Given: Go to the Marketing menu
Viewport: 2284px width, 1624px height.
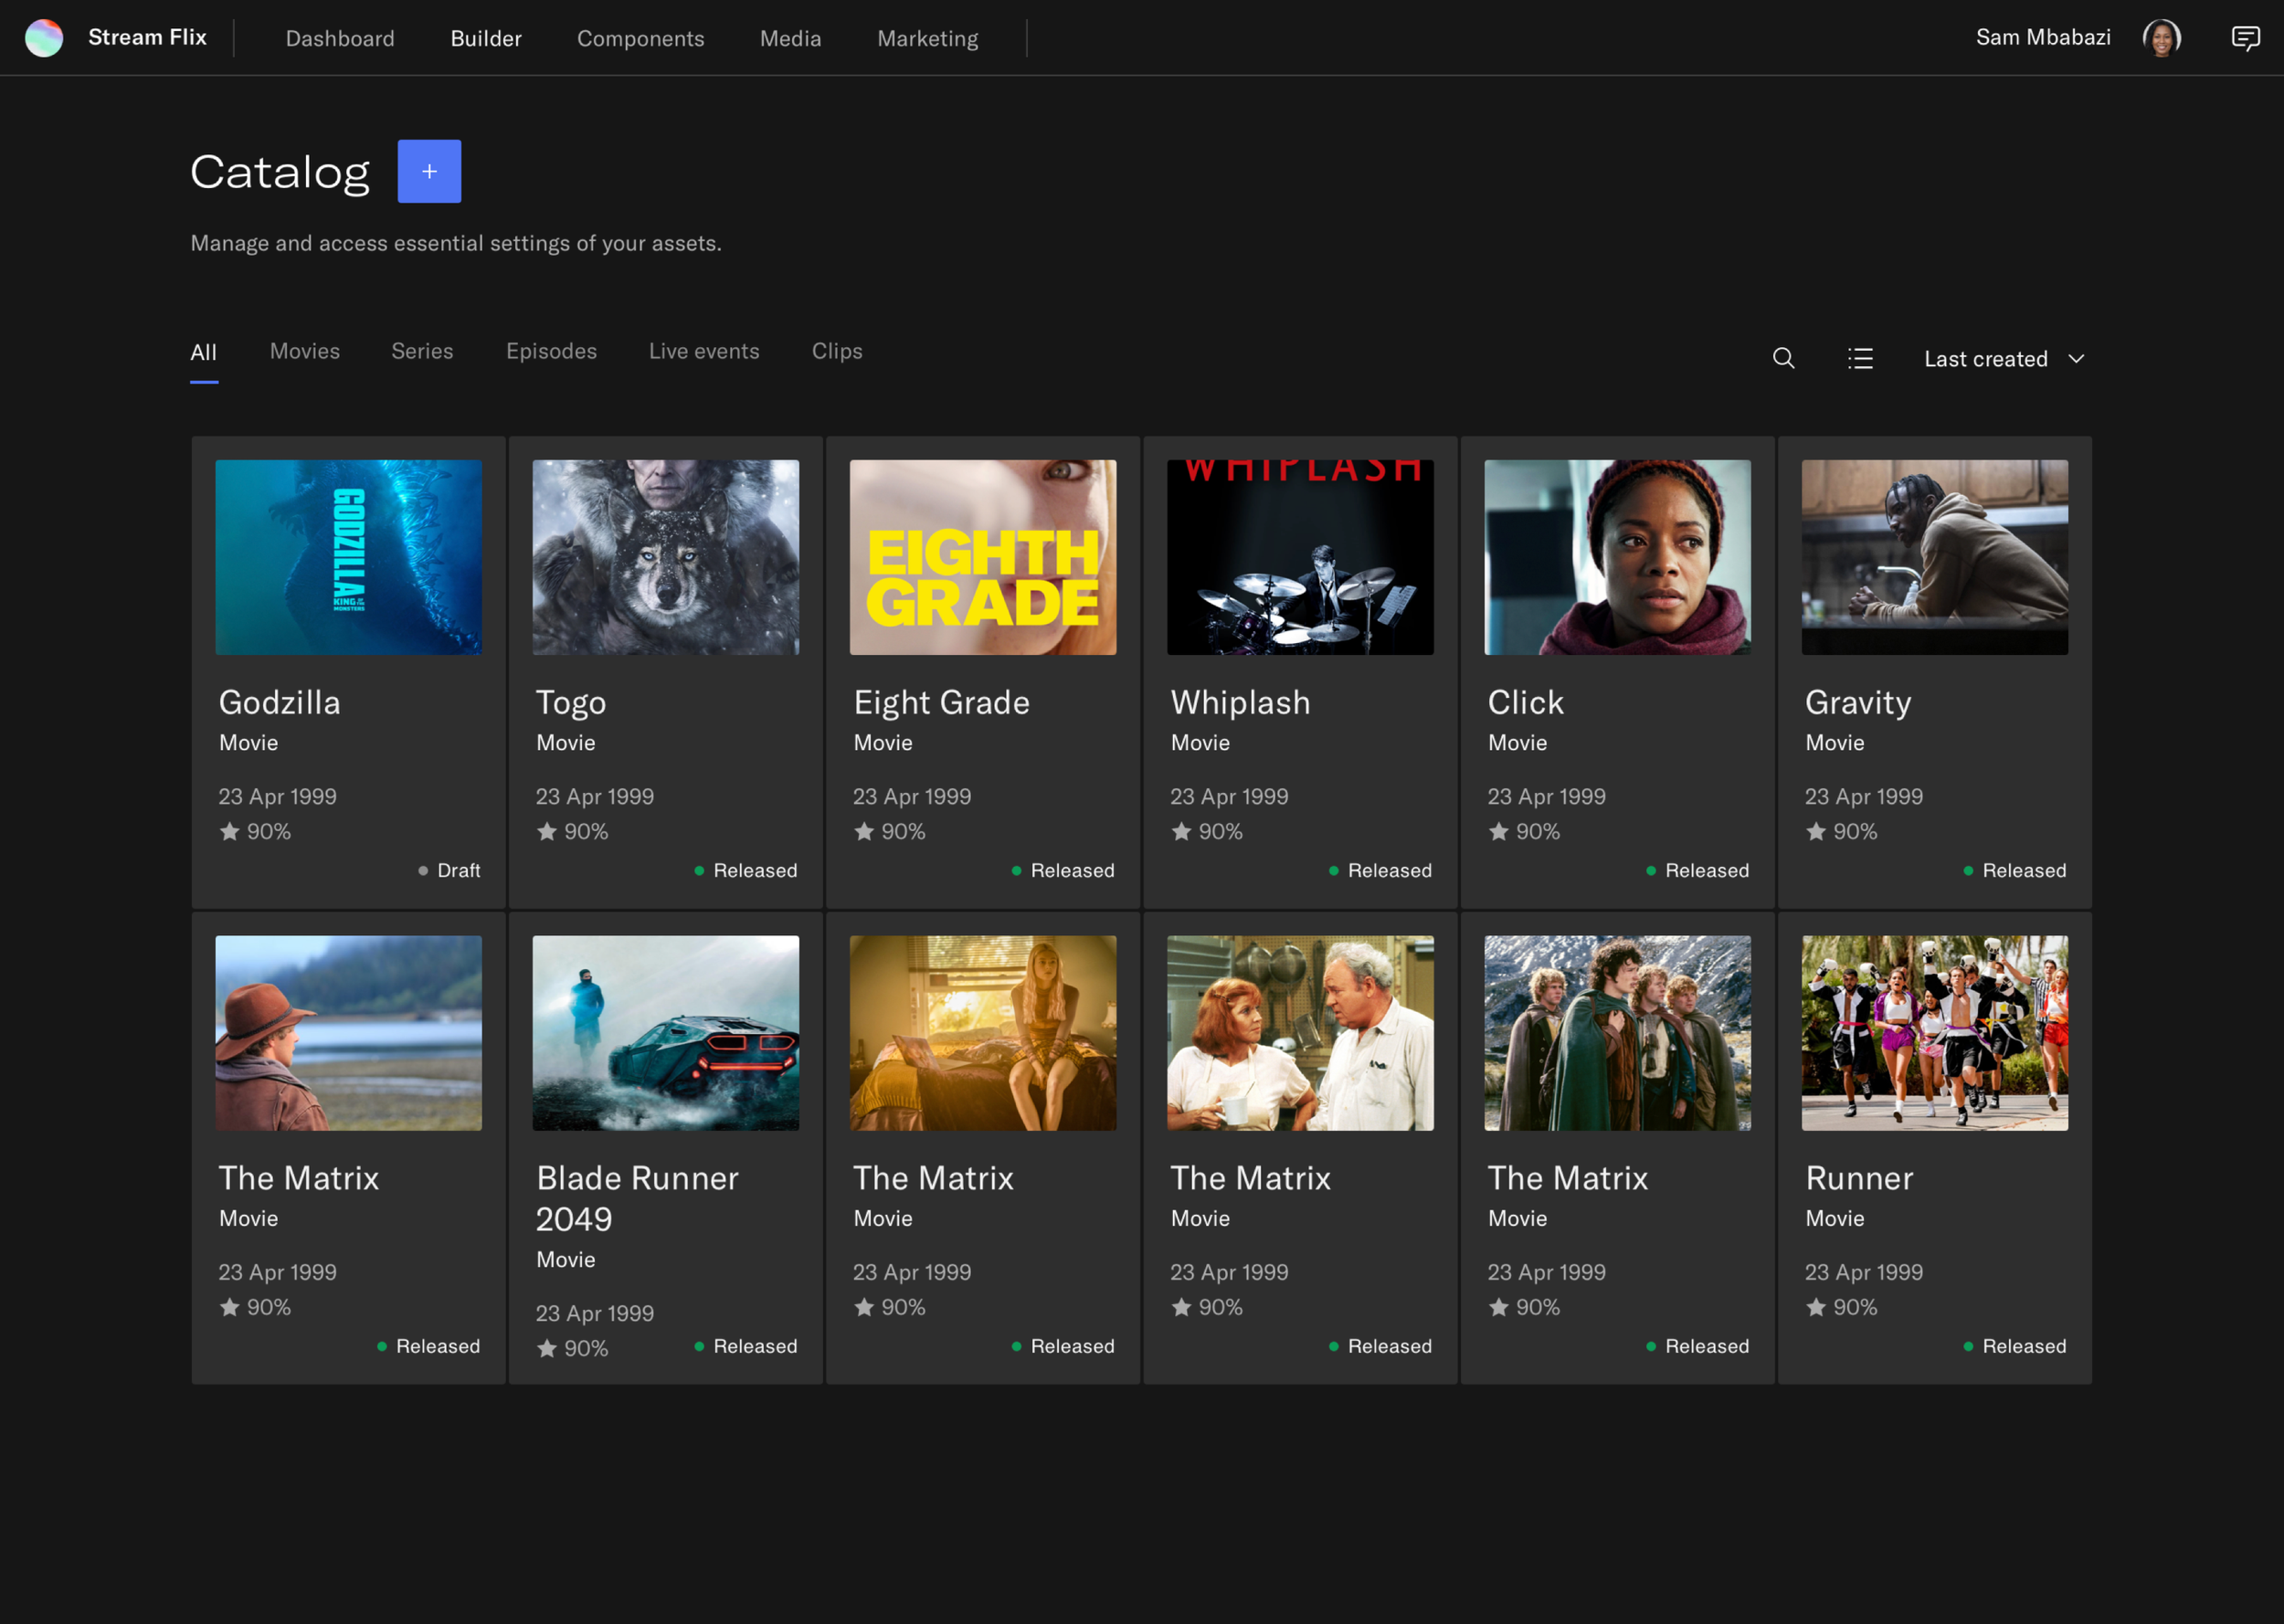Looking at the screenshot, I should (927, 38).
